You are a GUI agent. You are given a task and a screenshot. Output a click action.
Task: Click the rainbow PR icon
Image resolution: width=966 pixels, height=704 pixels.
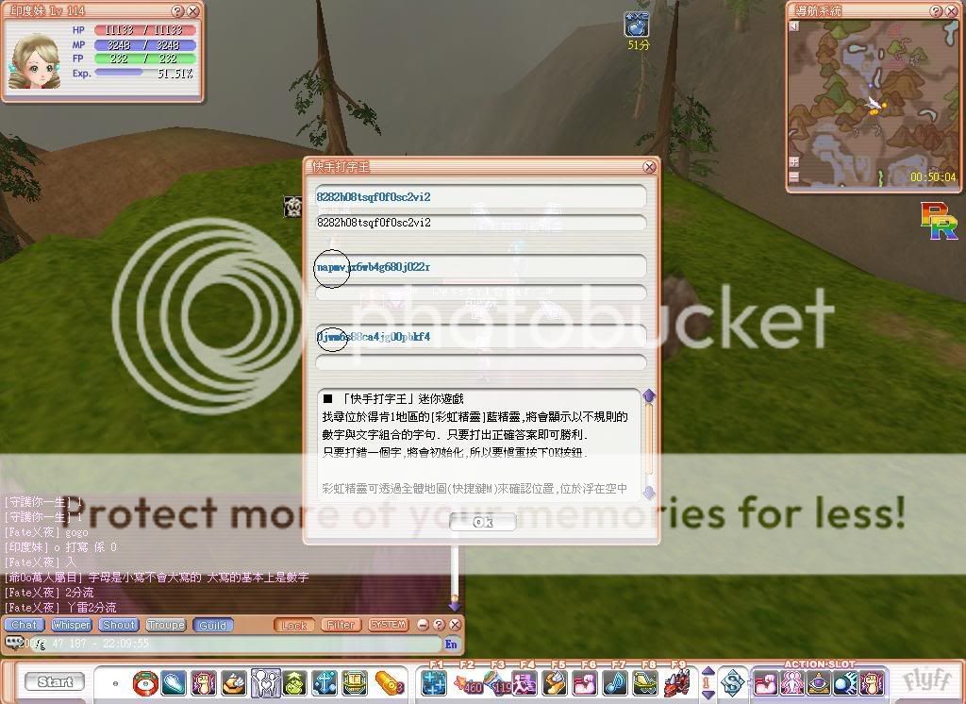939,221
